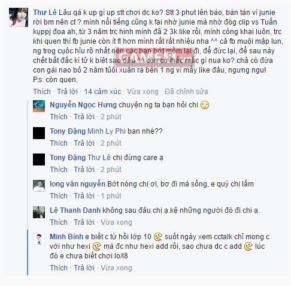Open Minh Bình's profile name link
Image resolution: width=291 pixels, height=286 pixels.
tap(66, 237)
